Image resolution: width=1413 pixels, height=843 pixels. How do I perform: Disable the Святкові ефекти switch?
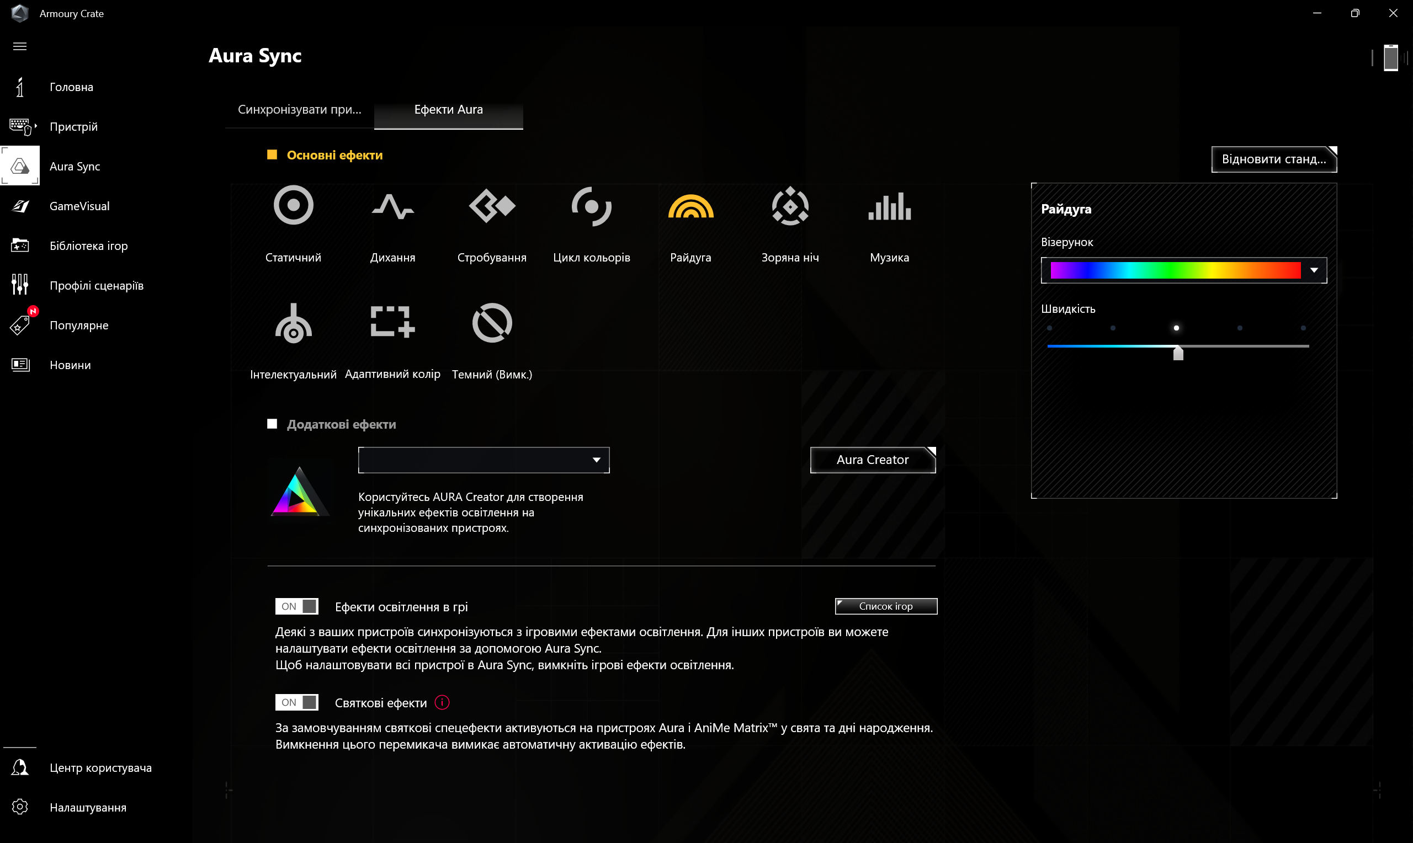point(296,702)
